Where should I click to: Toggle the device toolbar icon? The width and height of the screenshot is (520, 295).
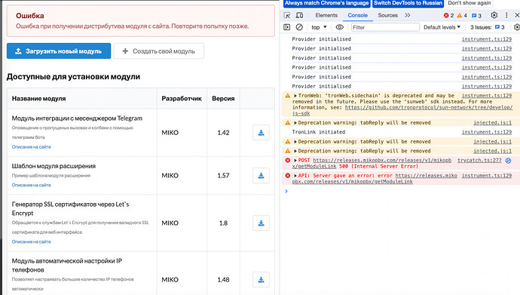click(299, 15)
